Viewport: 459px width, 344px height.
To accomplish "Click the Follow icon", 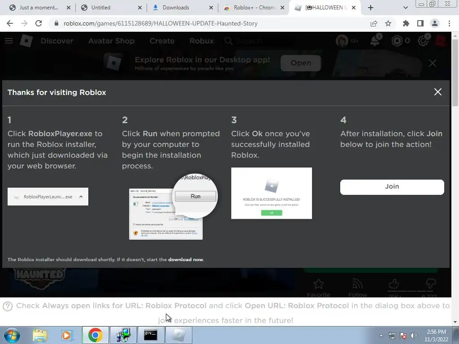I will pos(357,284).
